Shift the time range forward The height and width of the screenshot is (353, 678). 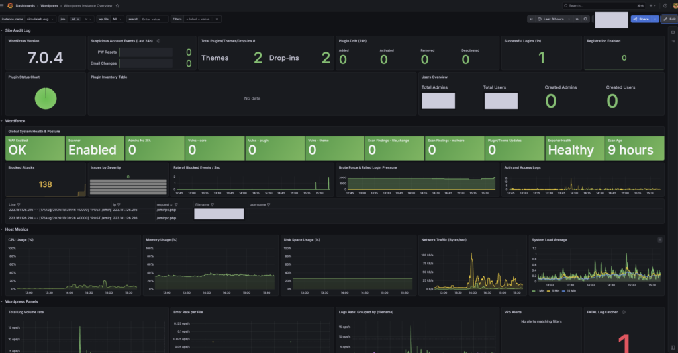[x=577, y=19]
